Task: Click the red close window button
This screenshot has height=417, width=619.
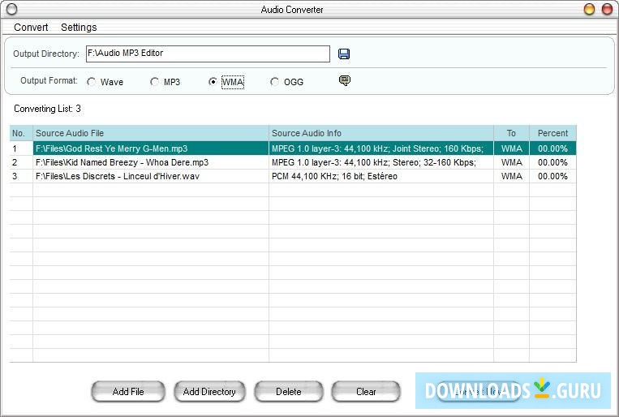Action: [x=607, y=9]
